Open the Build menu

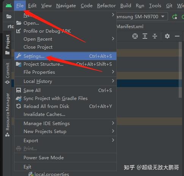126,6
